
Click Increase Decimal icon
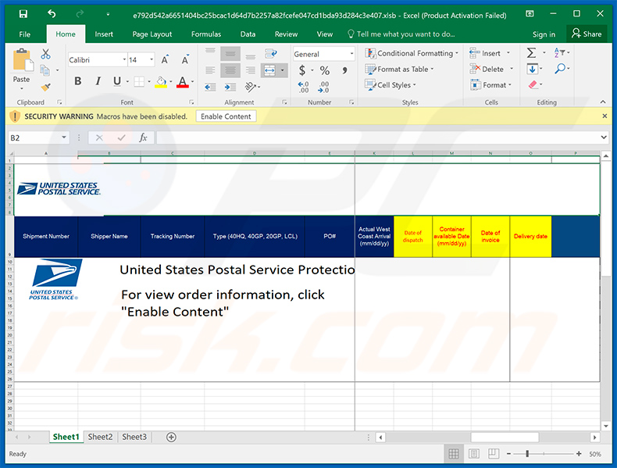(x=303, y=87)
